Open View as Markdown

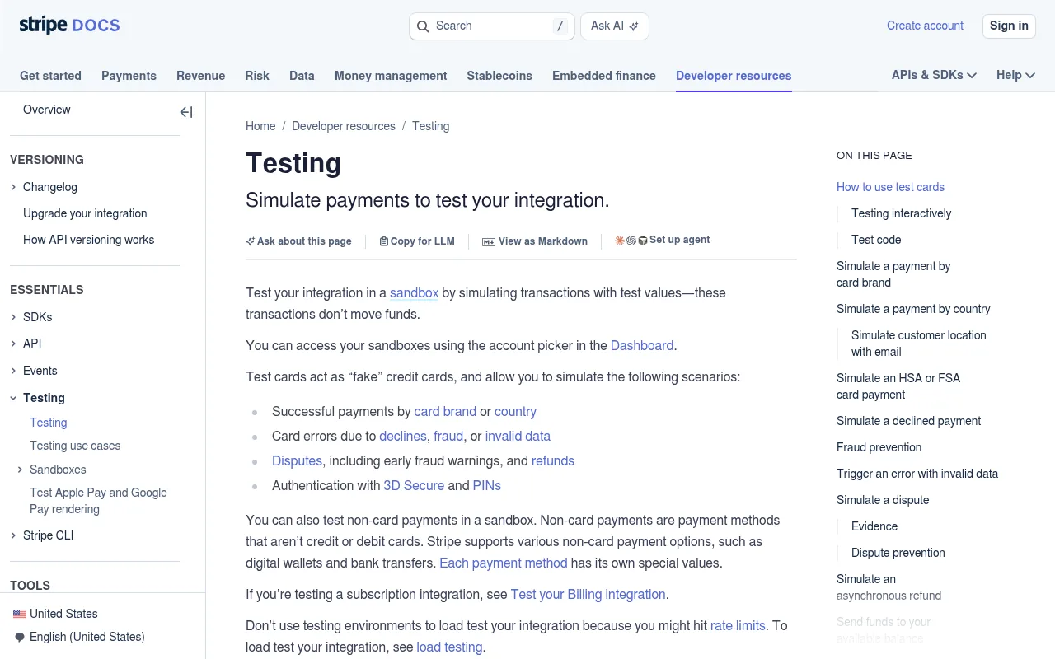click(535, 241)
